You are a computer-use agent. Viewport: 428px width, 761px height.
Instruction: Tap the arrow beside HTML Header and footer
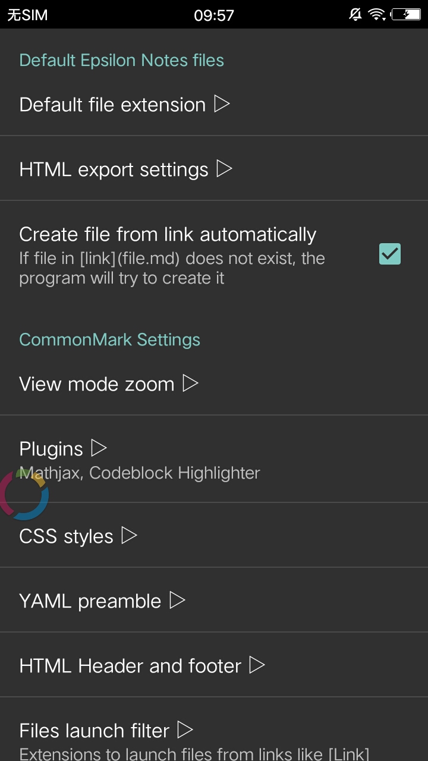pyautogui.click(x=257, y=665)
